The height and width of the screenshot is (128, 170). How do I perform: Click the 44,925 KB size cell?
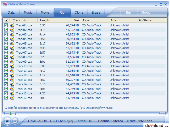[72, 93]
